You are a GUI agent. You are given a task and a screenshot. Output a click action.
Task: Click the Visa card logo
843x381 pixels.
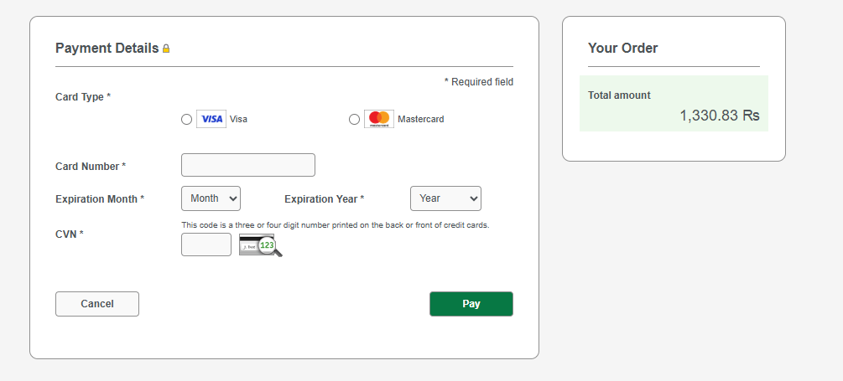point(211,119)
